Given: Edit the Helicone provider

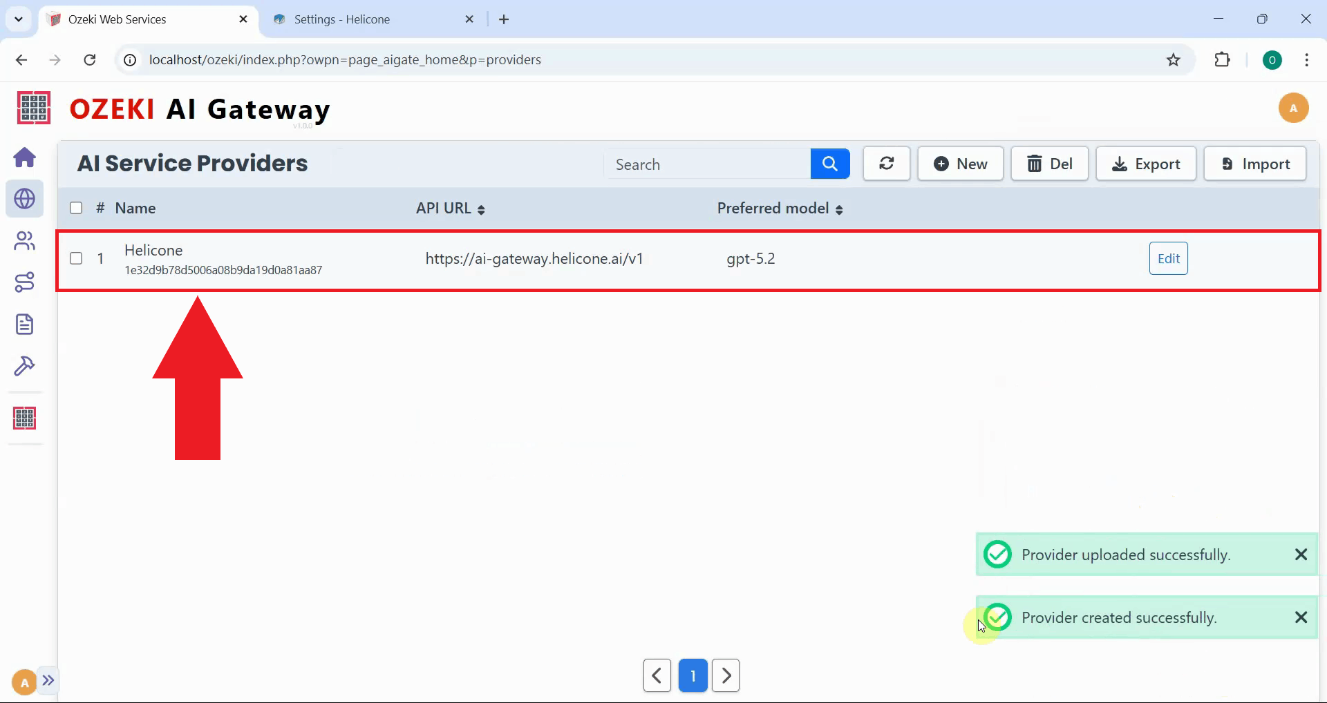Looking at the screenshot, I should [1168, 259].
